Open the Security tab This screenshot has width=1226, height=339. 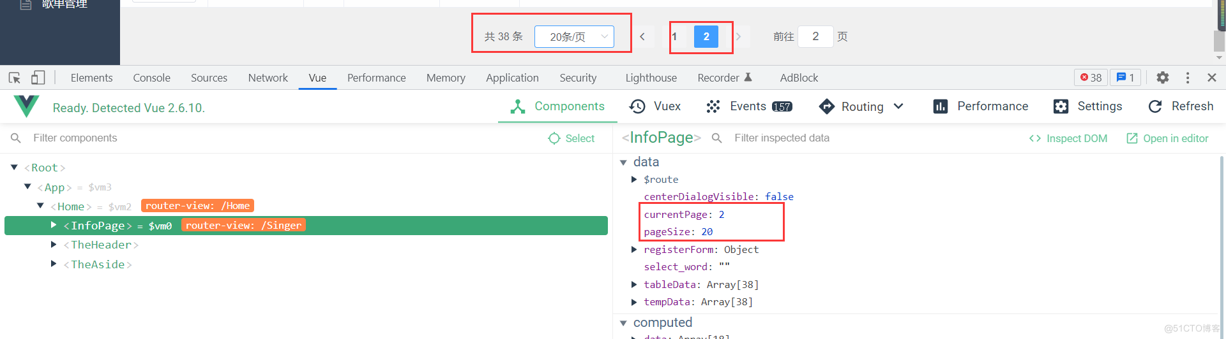(578, 78)
